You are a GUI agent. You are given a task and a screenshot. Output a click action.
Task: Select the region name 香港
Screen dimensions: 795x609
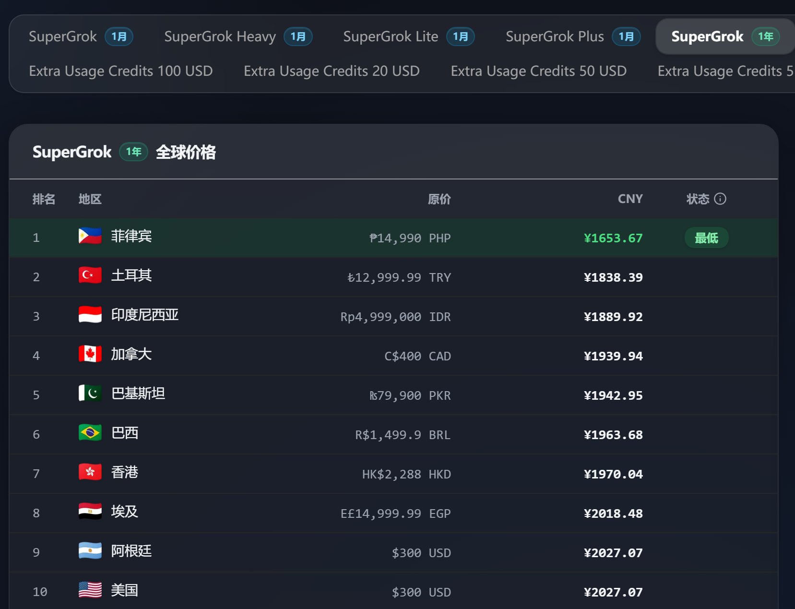[x=125, y=472]
